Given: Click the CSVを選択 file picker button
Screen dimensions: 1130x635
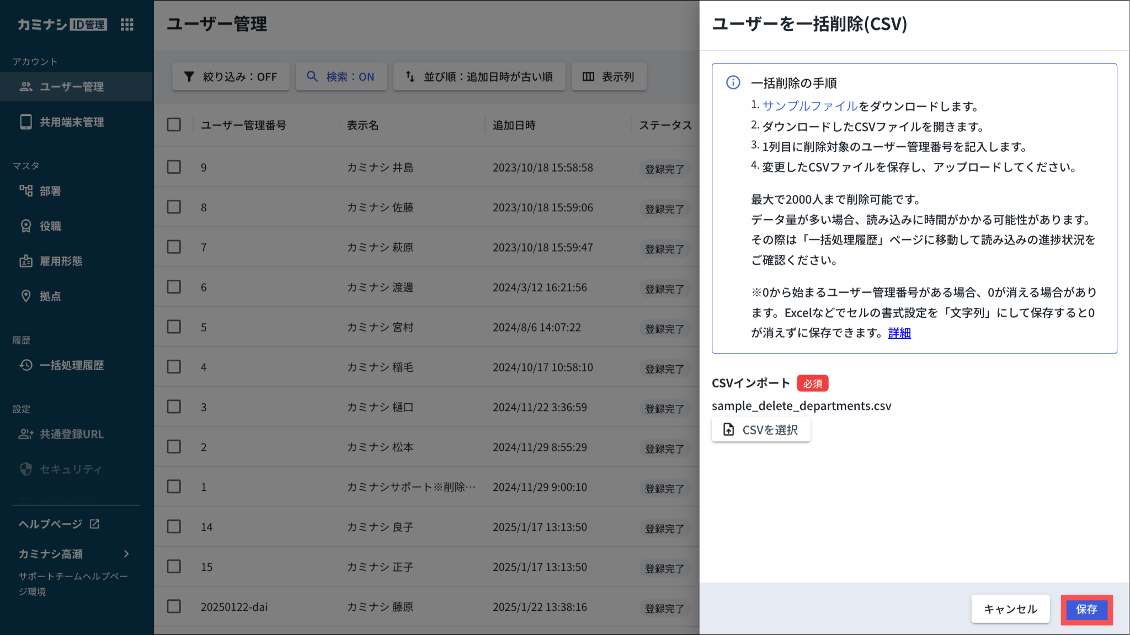Looking at the screenshot, I should pyautogui.click(x=761, y=430).
